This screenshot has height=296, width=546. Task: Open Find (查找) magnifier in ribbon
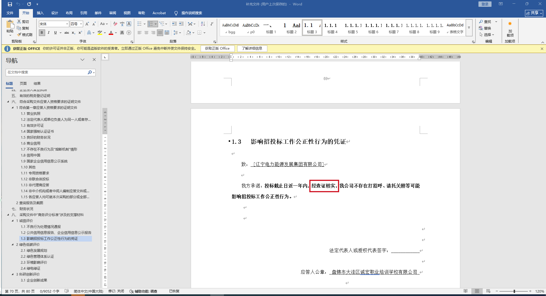click(485, 22)
